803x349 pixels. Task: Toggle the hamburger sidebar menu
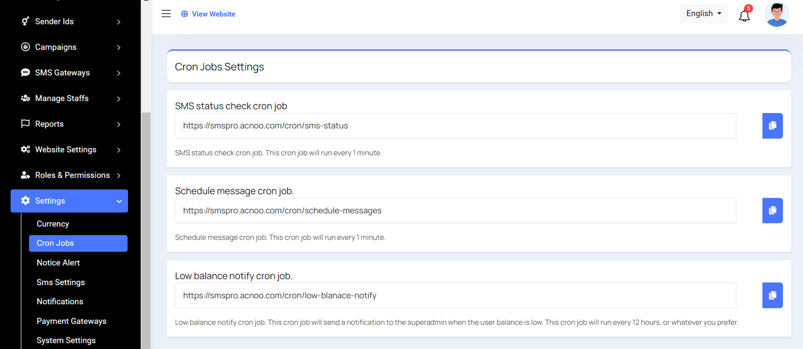pos(166,14)
